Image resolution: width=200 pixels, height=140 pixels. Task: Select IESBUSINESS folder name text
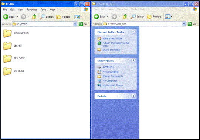[21, 33]
